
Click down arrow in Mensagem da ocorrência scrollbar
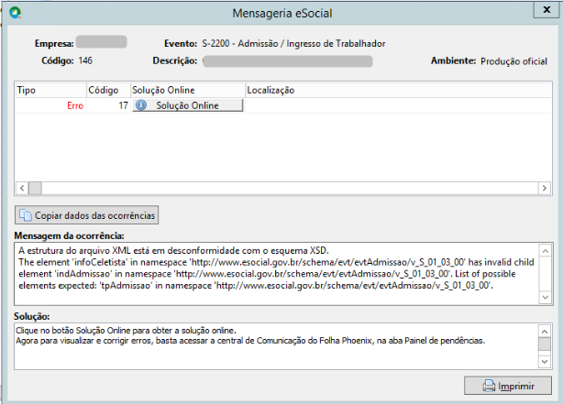(x=545, y=297)
